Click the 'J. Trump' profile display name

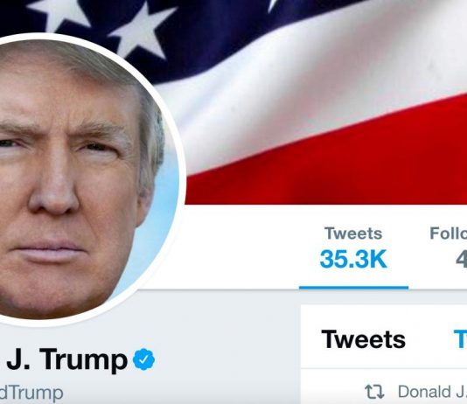(67, 359)
